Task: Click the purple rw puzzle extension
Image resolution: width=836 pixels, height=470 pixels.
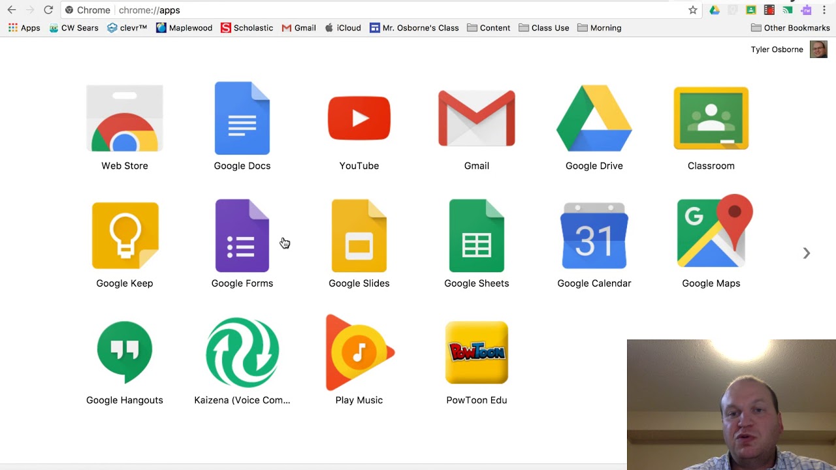Action: (806, 10)
